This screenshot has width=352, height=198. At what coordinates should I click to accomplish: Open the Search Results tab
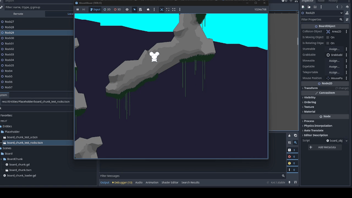(x=190, y=183)
